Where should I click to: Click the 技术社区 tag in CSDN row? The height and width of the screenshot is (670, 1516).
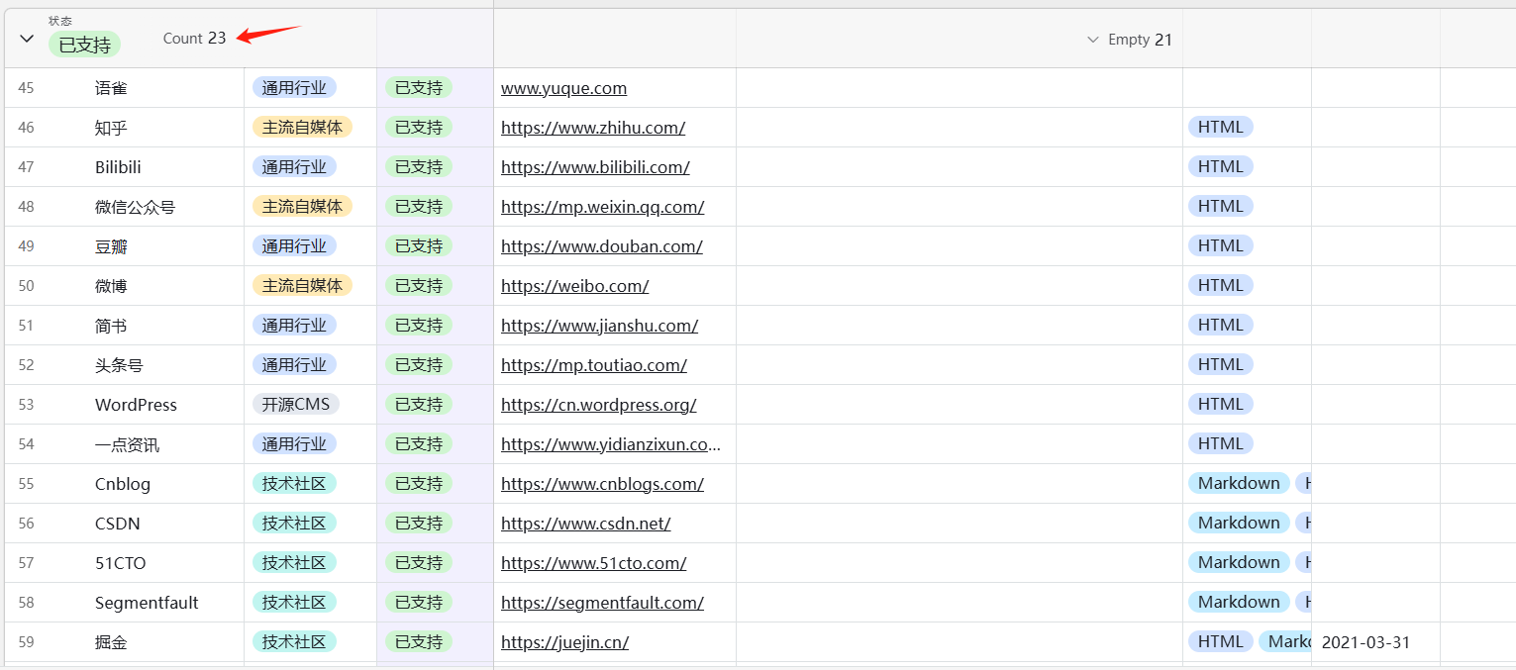[294, 523]
